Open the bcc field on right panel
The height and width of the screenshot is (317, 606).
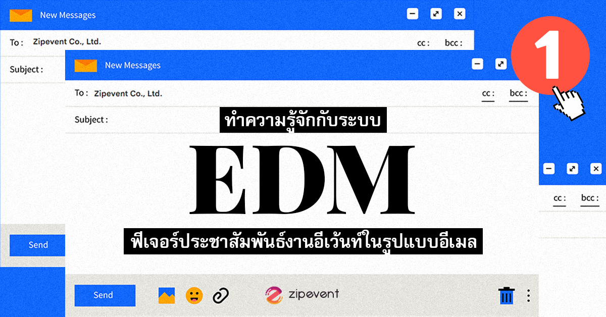coord(589,198)
